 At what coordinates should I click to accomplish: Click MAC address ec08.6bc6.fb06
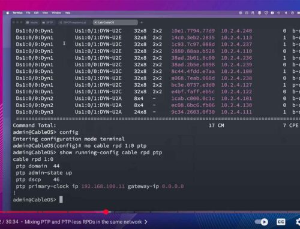[x=193, y=105]
